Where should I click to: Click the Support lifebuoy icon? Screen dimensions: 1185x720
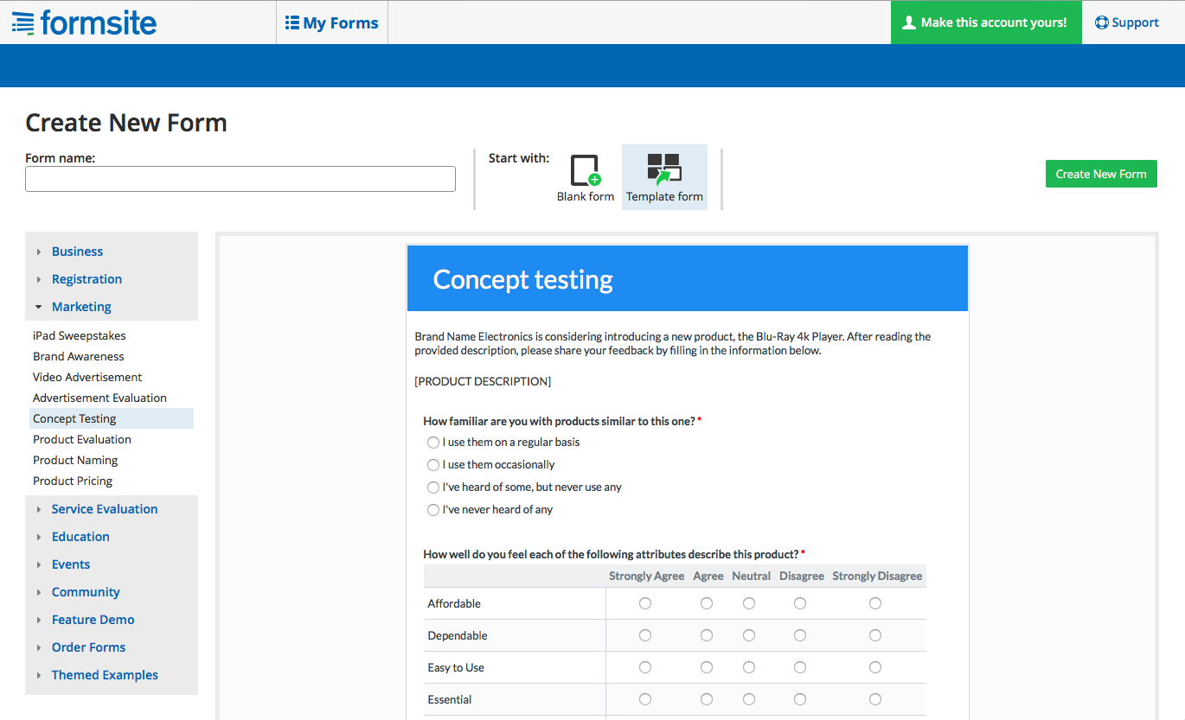point(1101,22)
